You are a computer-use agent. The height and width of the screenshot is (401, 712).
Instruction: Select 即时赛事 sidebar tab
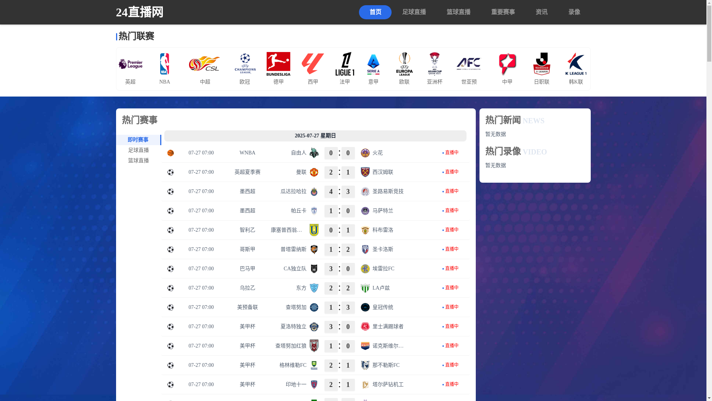pos(138,140)
